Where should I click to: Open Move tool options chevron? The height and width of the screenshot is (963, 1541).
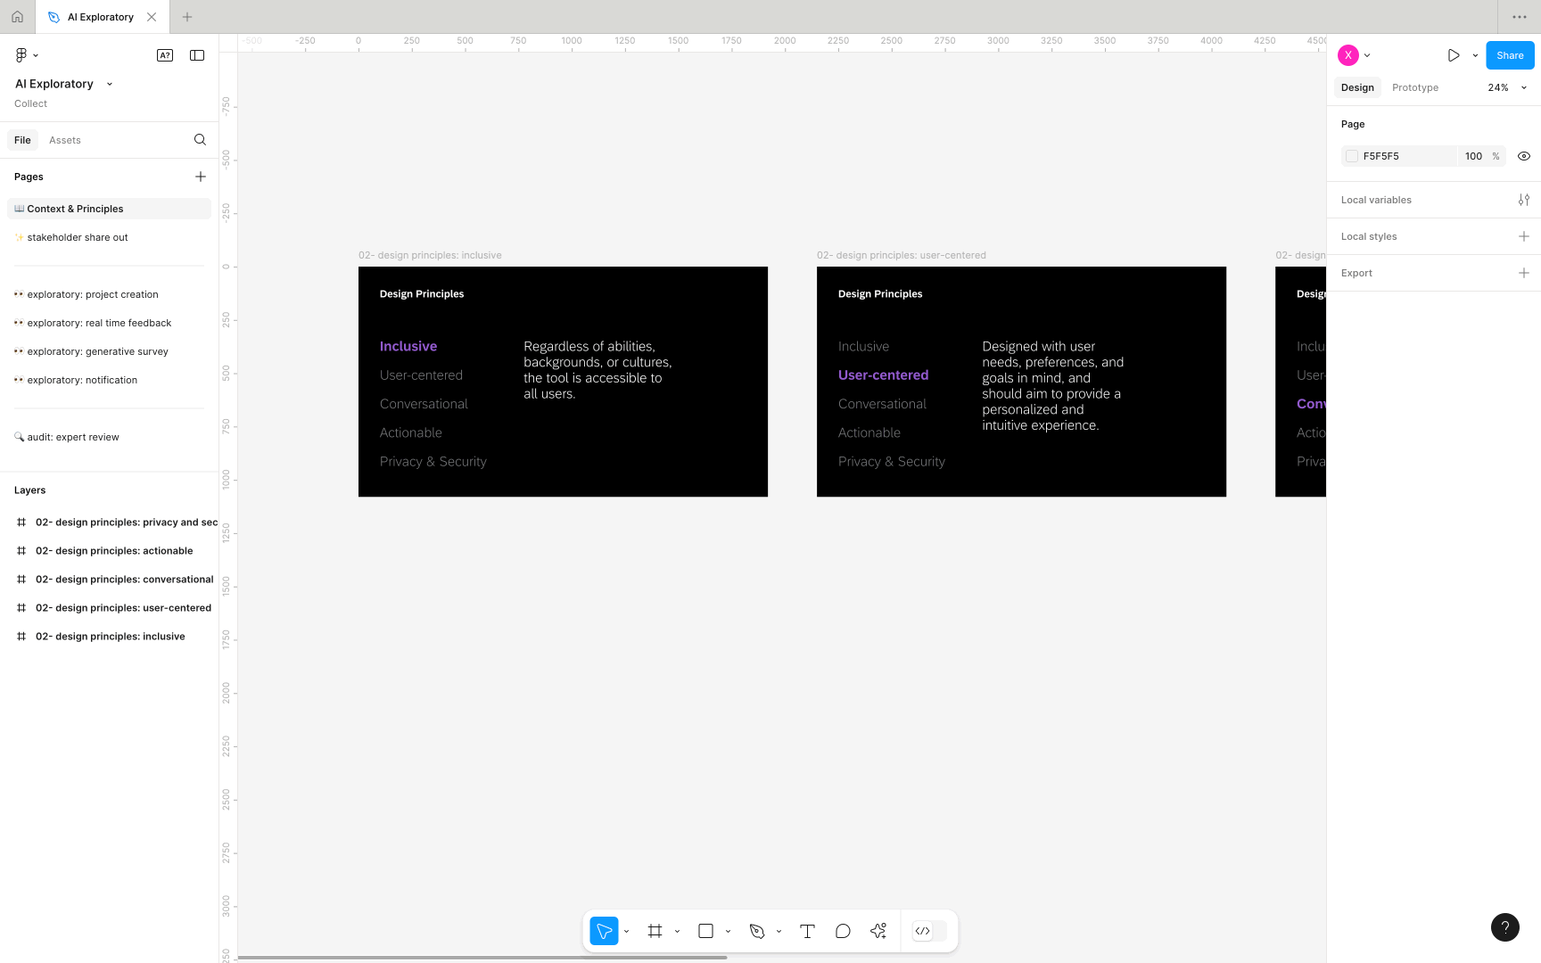click(x=626, y=931)
